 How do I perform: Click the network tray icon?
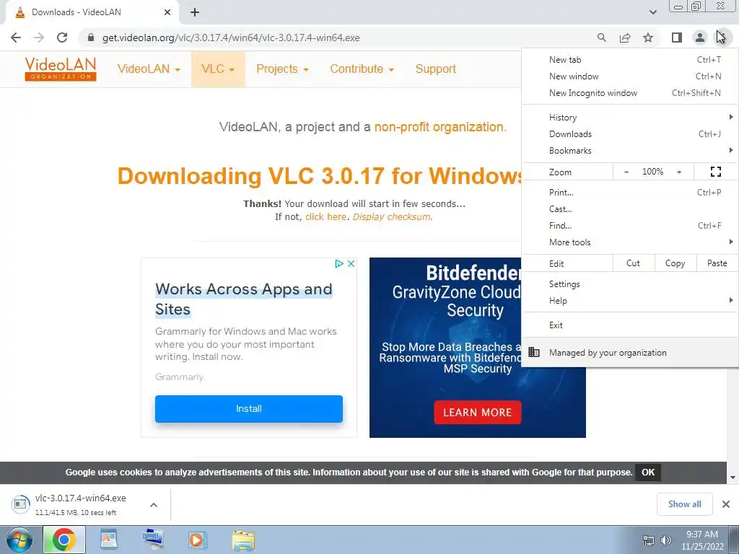point(649,540)
